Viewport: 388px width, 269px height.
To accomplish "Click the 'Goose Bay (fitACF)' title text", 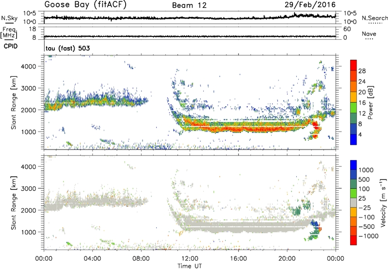I will click(85, 5).
